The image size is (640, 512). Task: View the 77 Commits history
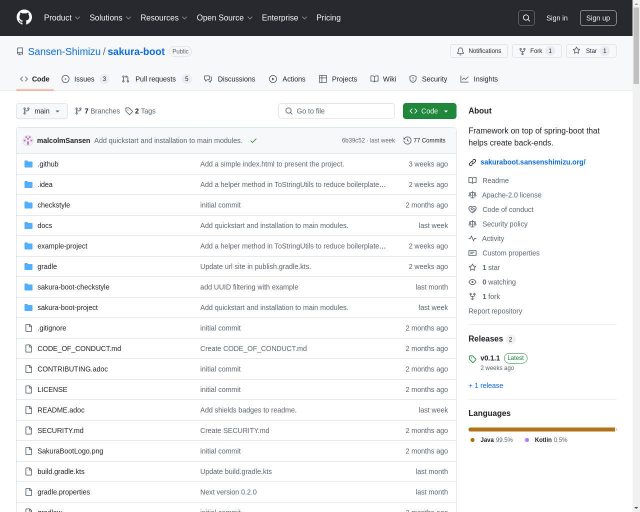tap(424, 140)
